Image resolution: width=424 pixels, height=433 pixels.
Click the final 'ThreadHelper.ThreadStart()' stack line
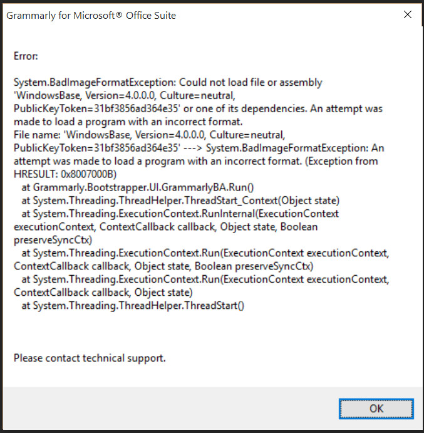tap(133, 306)
